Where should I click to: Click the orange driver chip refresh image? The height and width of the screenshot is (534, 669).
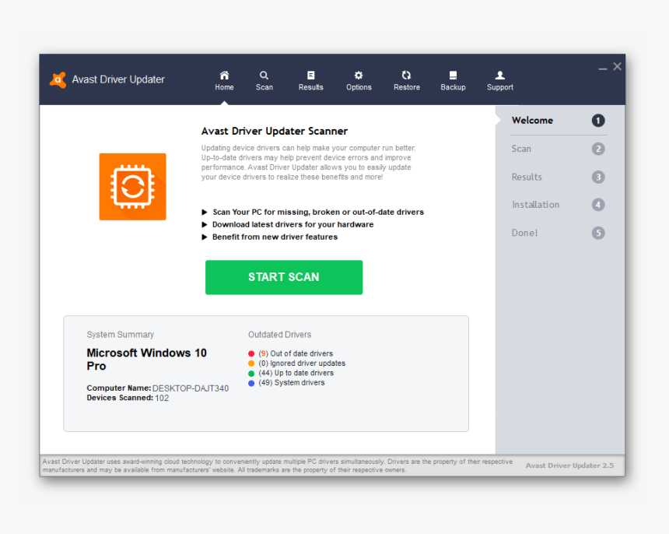click(133, 187)
